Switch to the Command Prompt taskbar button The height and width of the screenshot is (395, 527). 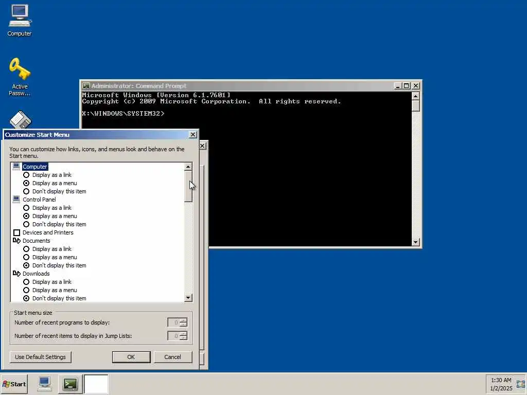point(70,384)
